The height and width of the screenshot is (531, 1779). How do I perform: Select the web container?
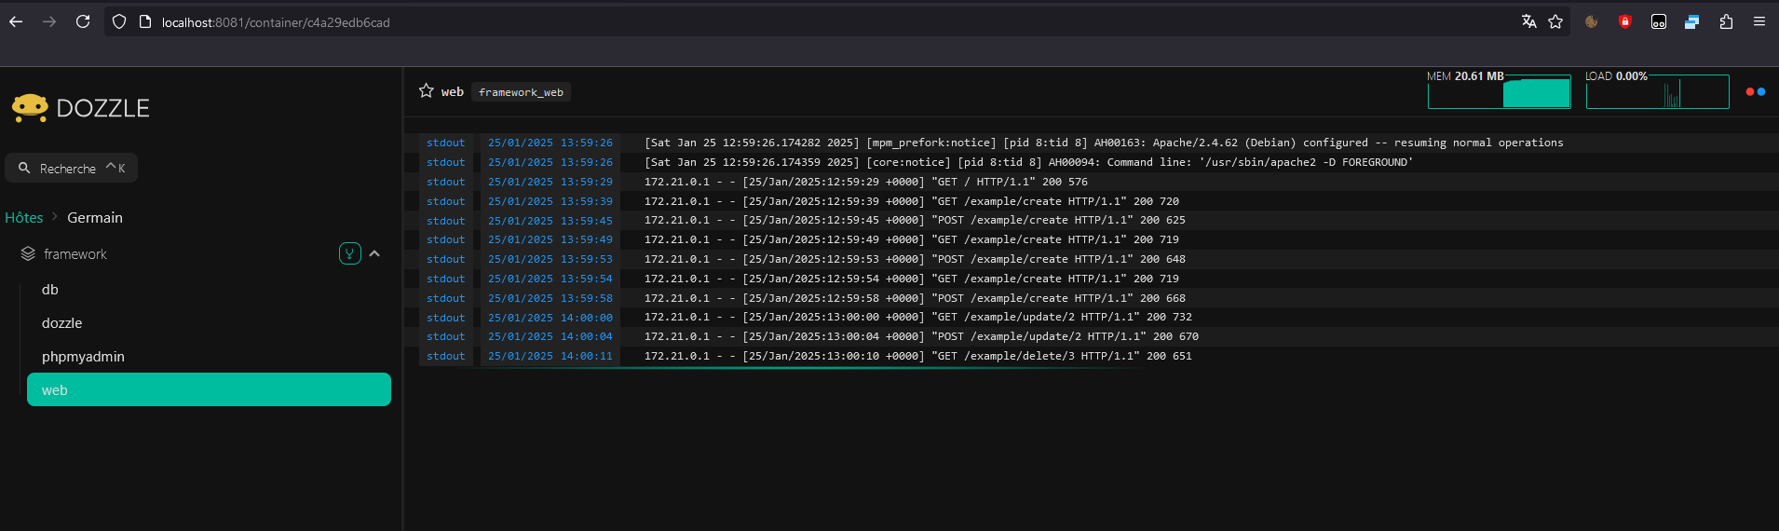[209, 389]
